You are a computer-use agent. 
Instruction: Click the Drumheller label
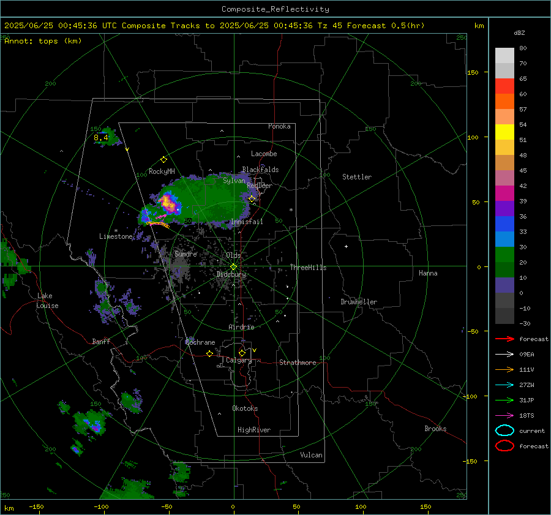(359, 302)
